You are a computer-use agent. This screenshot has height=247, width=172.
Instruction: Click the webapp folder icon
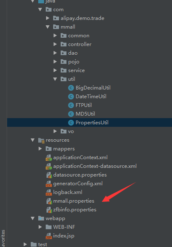pyautogui.click(x=41, y=218)
